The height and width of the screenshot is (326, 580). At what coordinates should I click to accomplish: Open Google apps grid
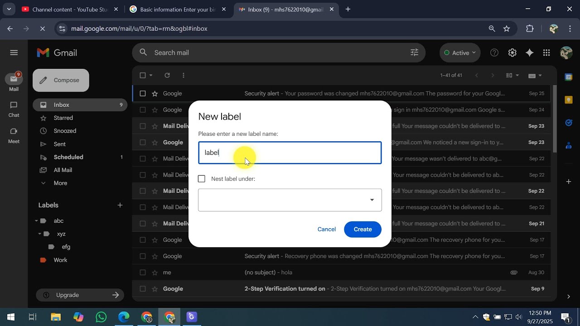546,53
